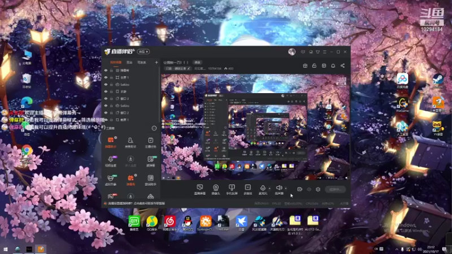
Task: Add a 摄像头 camera source
Action: pyautogui.click(x=216, y=190)
